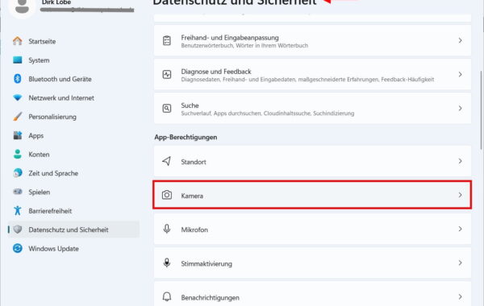Screen dimensions: 484x306
Task: Click the Dirk Lobe account name
Action: click(x=56, y=2)
